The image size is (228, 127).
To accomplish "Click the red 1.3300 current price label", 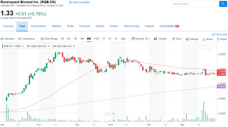I will click(221, 74).
